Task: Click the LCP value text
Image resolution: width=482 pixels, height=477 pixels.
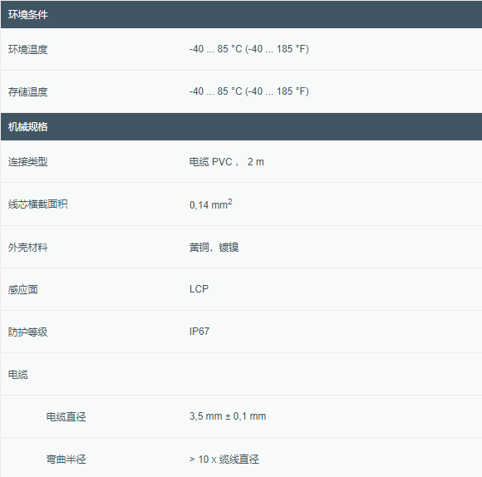Action: point(199,289)
